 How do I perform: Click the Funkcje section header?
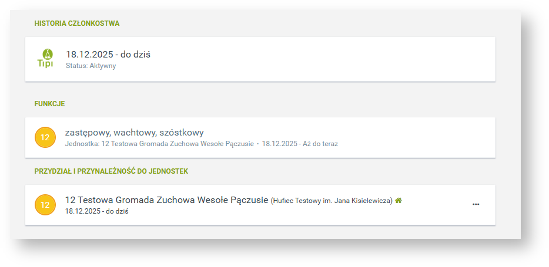click(x=49, y=104)
